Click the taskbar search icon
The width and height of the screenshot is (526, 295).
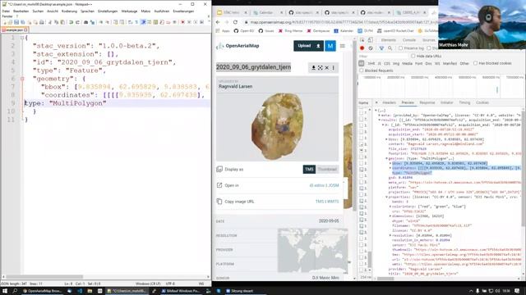15,291
